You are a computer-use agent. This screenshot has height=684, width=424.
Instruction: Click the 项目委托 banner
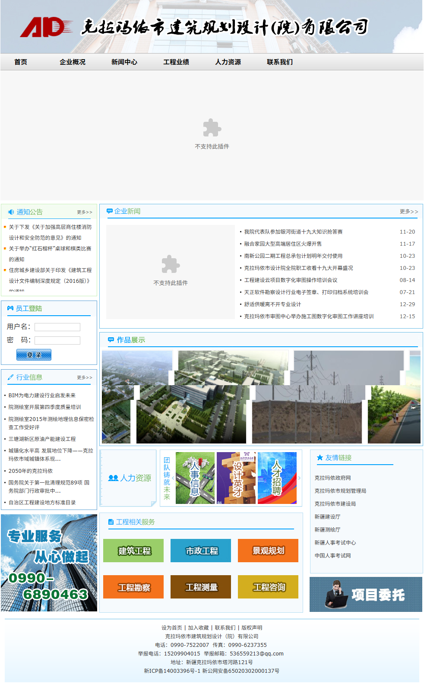click(x=366, y=595)
